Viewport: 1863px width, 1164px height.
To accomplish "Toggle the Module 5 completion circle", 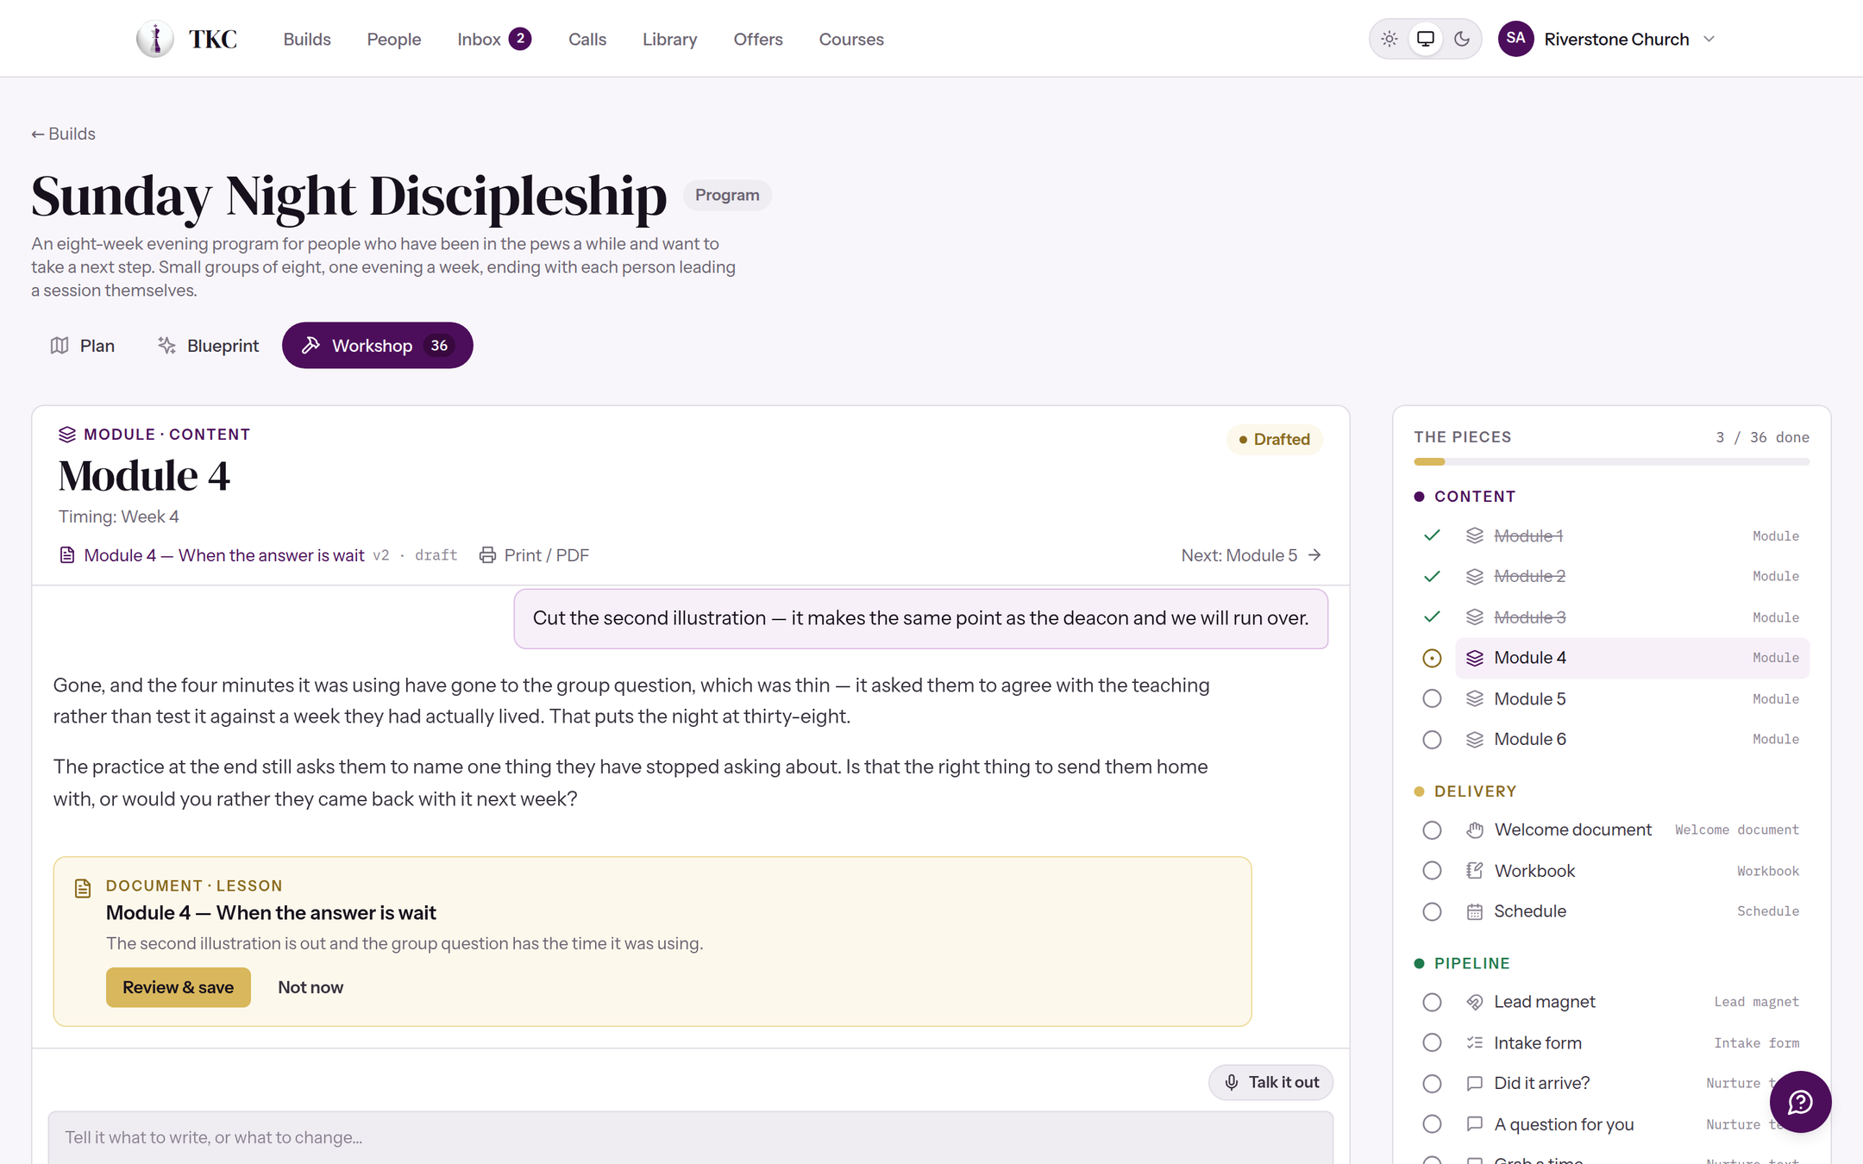I will coord(1432,698).
